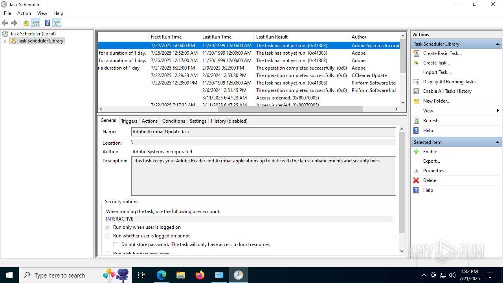The image size is (503, 283).
Task: Click Import Task... action
Action: click(437, 72)
